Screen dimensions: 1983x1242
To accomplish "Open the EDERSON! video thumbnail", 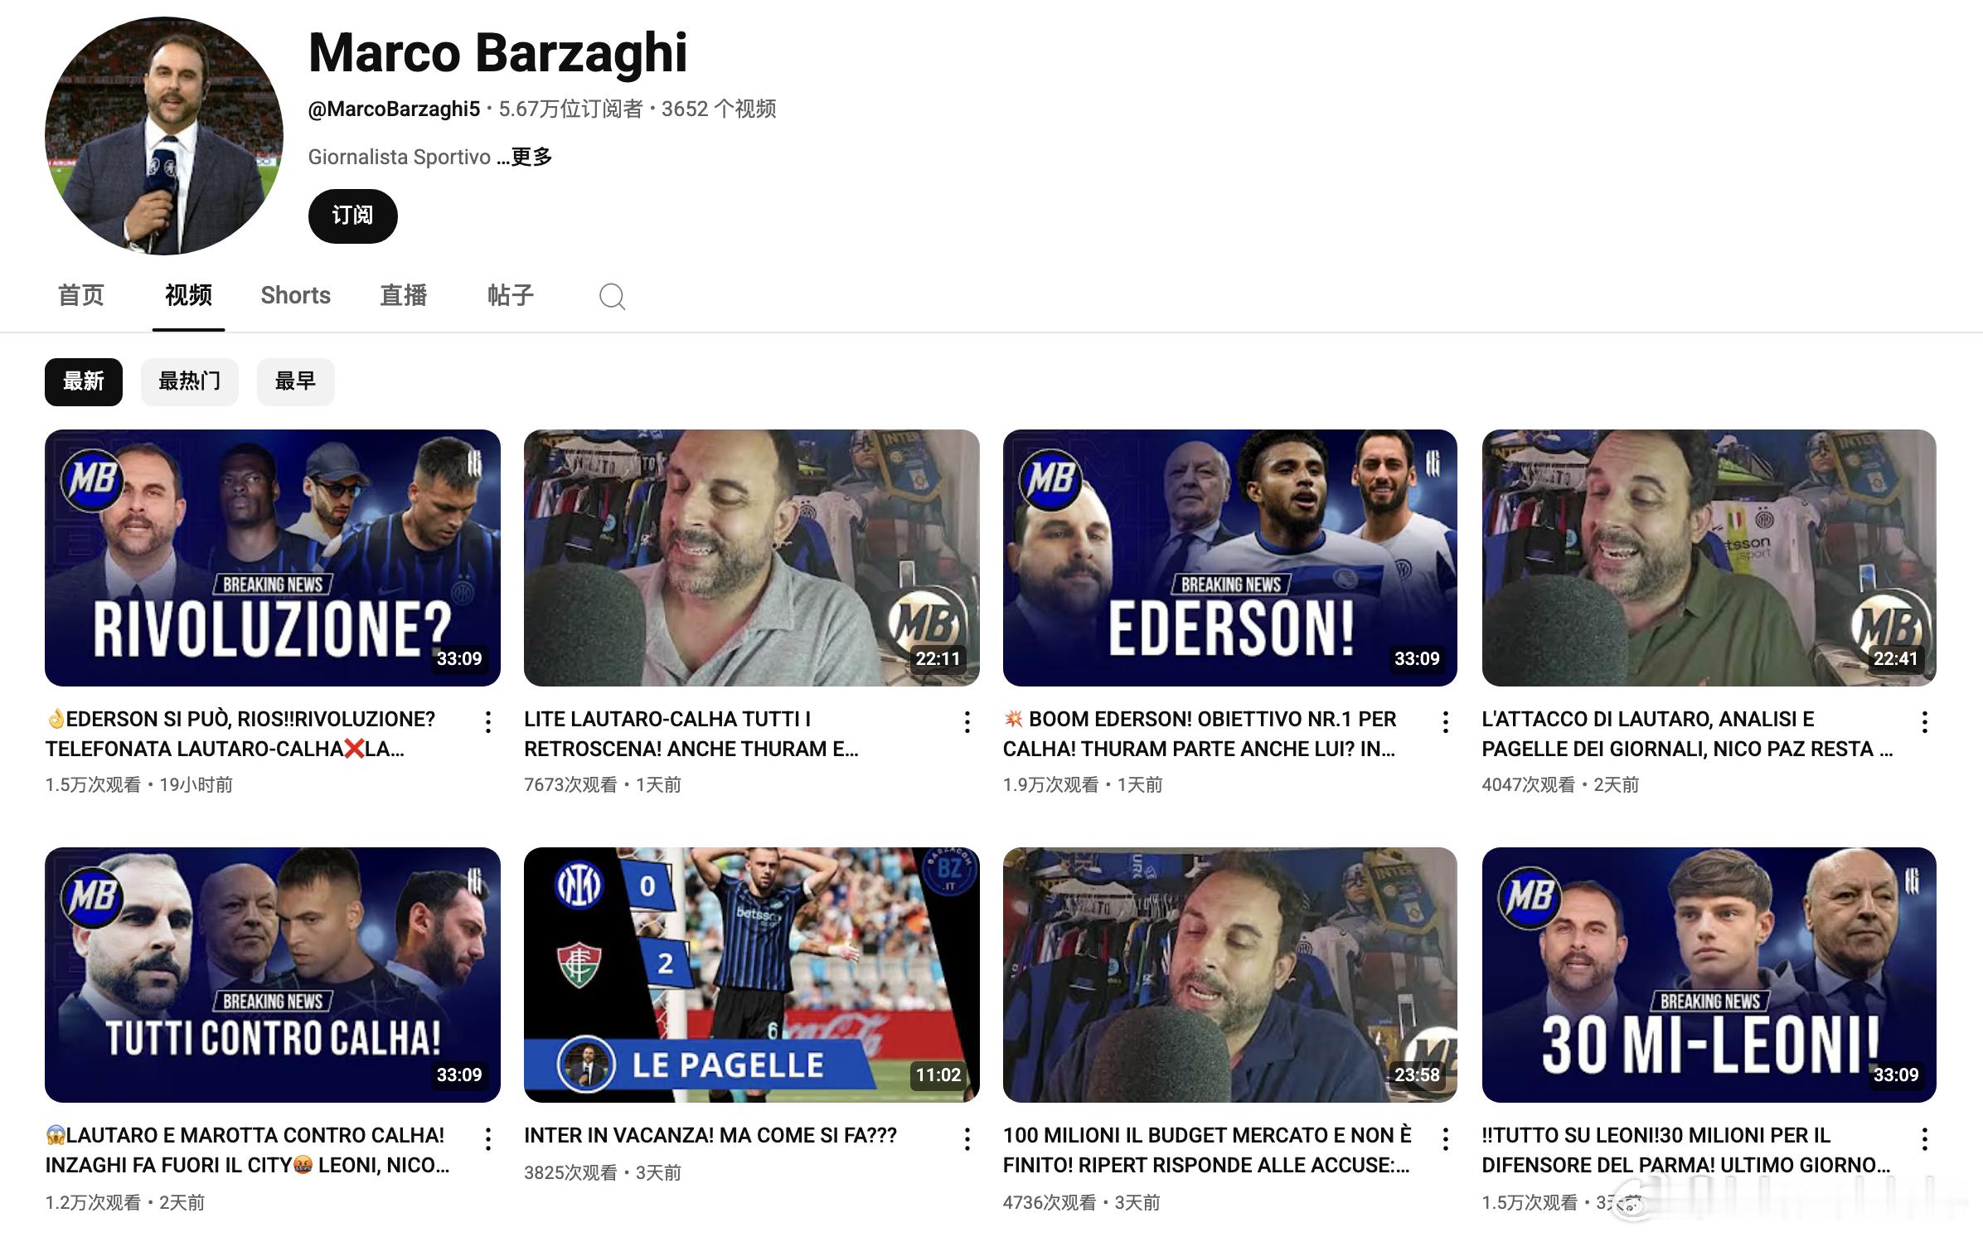I will (x=1230, y=557).
